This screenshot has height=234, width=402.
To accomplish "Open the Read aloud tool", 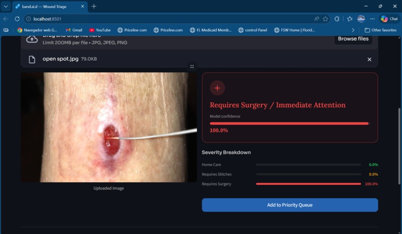I will pos(317,19).
